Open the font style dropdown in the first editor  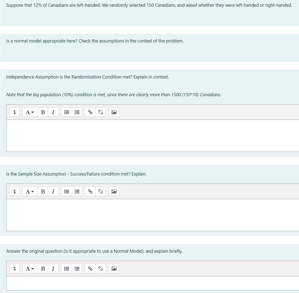(x=30, y=112)
